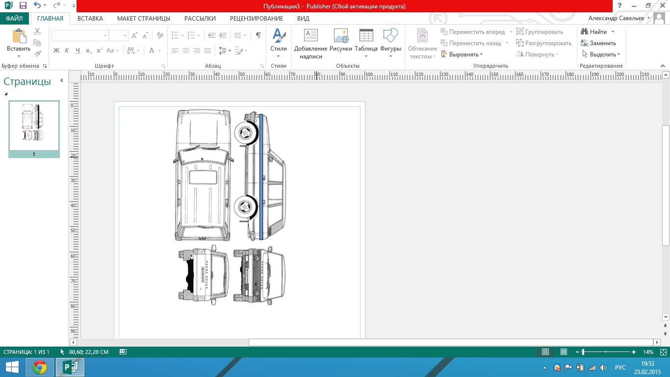Viewport: 670px width, 377px height.
Task: Click the Cut scissors icon
Action: (x=37, y=31)
